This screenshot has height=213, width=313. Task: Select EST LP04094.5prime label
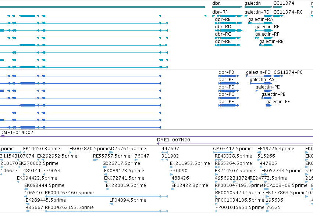coord(128,200)
